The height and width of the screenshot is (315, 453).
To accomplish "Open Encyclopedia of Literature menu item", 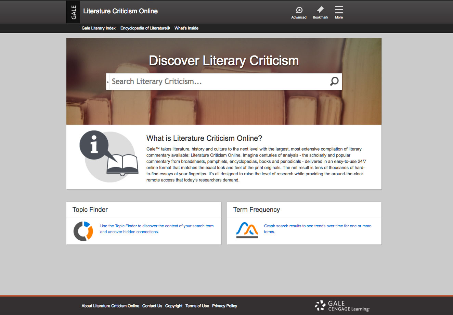I will pyautogui.click(x=145, y=28).
